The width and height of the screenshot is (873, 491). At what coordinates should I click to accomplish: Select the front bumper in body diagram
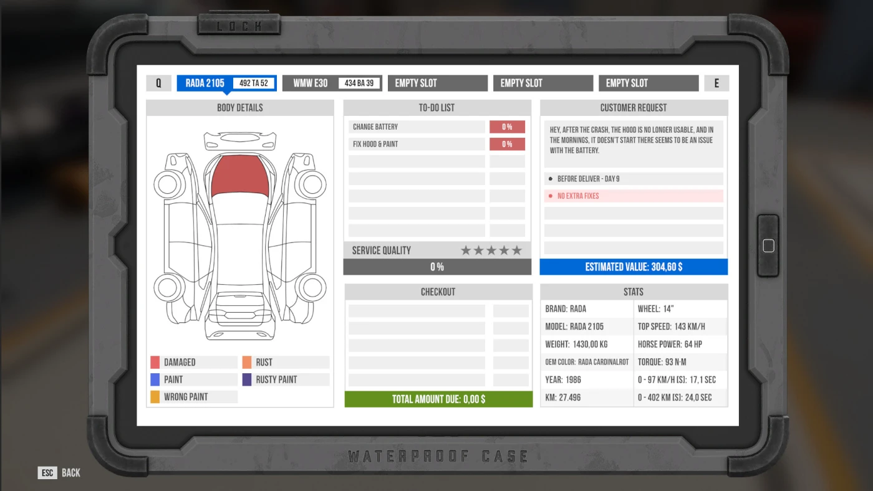tap(240, 141)
